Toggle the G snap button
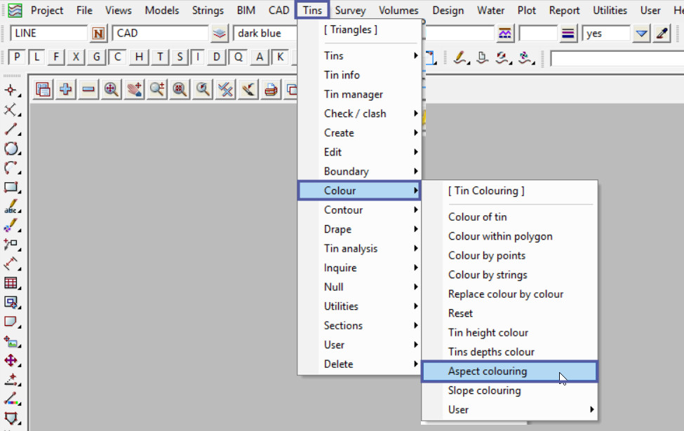Image resolution: width=684 pixels, height=431 pixels. point(97,57)
